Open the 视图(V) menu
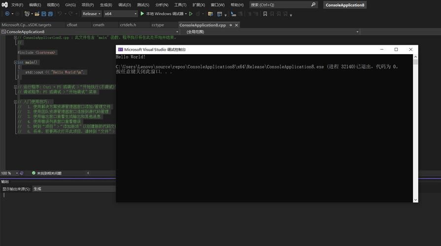Viewport: 441px width, 246px height. click(x=53, y=5)
